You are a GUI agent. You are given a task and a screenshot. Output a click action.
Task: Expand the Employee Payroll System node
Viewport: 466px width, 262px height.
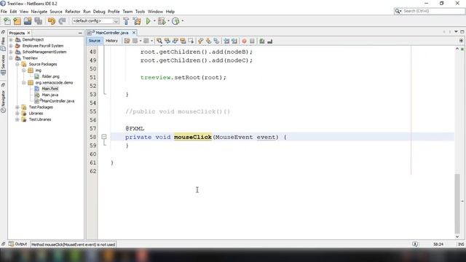click(11, 46)
